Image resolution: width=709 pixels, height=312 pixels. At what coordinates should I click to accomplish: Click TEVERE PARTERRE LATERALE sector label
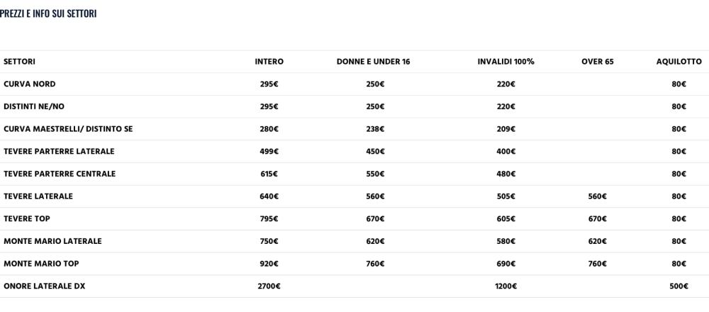click(59, 152)
